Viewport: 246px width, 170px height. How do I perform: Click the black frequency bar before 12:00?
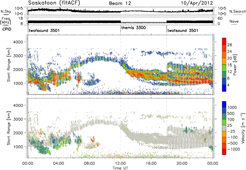[74, 22]
